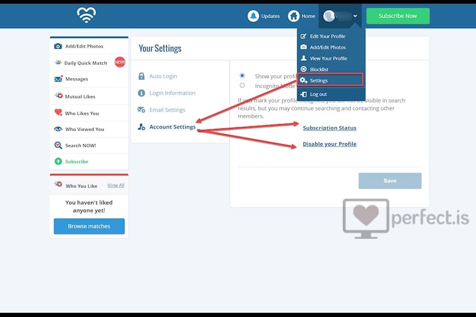Image resolution: width=476 pixels, height=317 pixels.
Task: Click the Mutual Likes hearts icon
Action: pyautogui.click(x=58, y=95)
